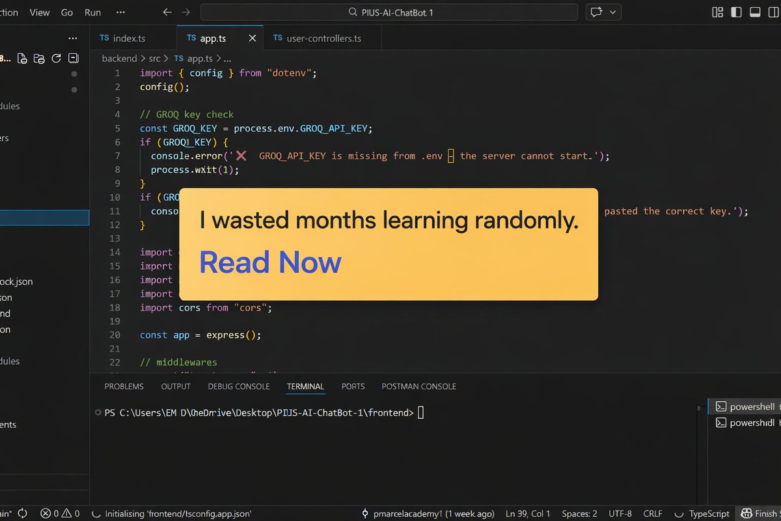Click the Ln 39, Col 1 indicator

pos(528,513)
